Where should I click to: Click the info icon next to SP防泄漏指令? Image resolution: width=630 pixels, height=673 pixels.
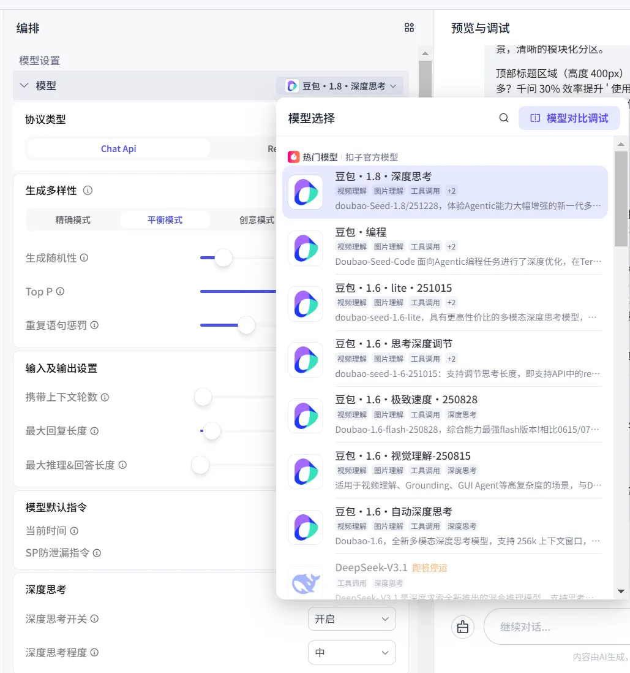[97, 553]
